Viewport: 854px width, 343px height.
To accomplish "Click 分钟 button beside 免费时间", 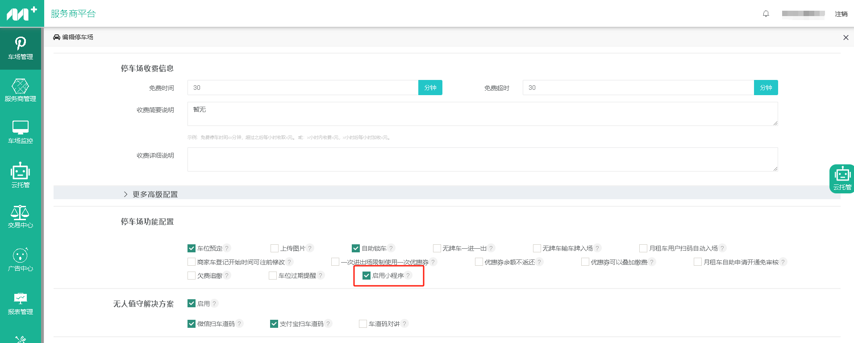I will point(430,88).
